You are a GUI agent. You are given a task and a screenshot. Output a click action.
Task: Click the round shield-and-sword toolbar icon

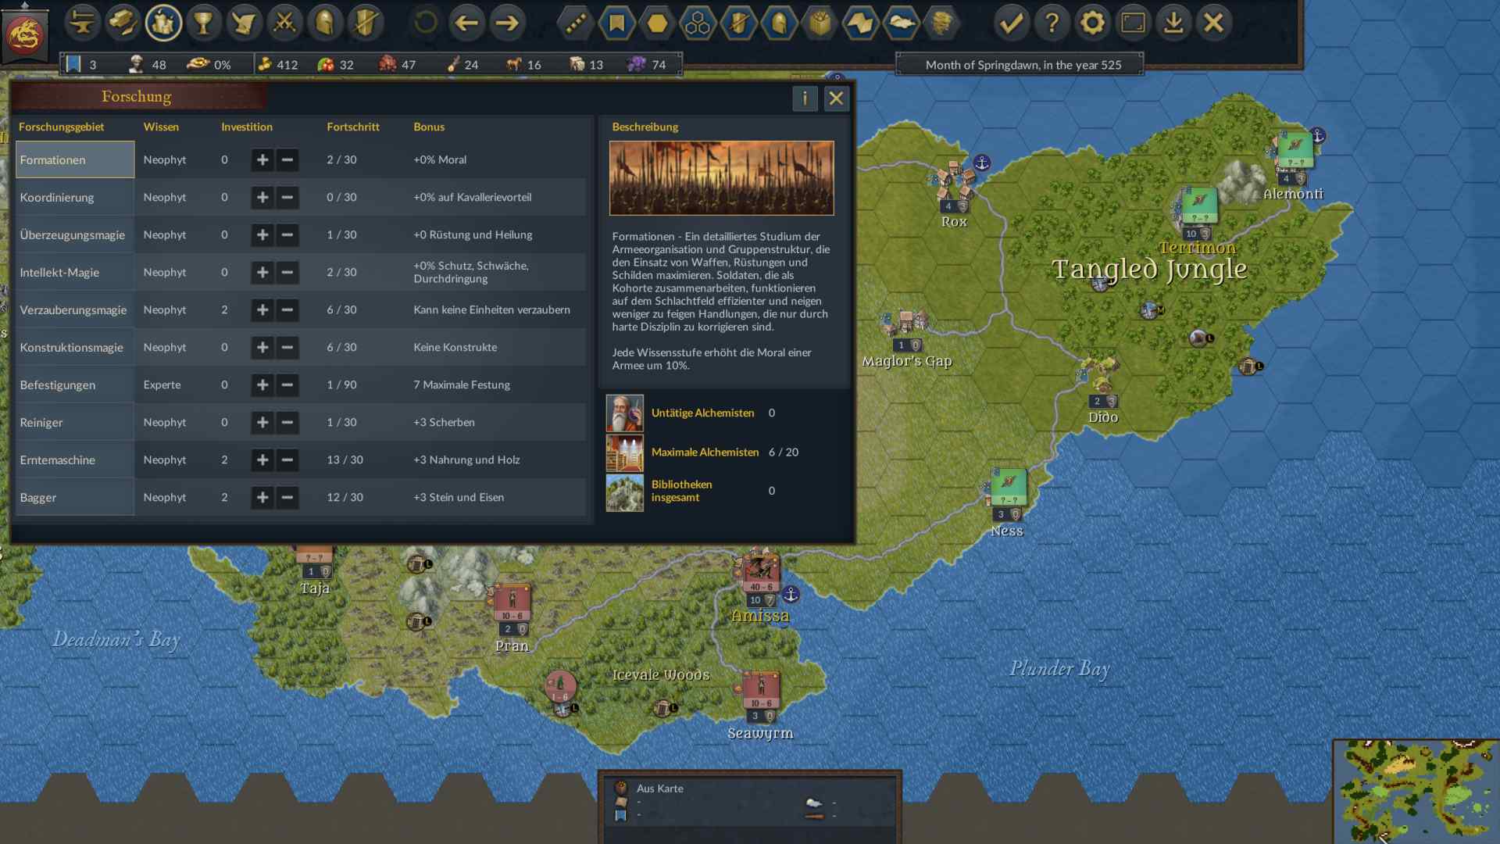pos(366,23)
